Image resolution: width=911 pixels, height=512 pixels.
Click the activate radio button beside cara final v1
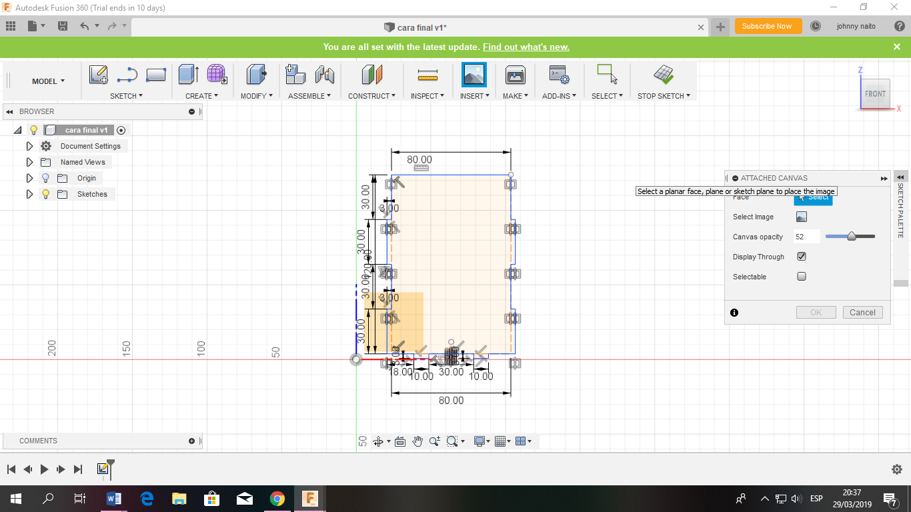121,131
